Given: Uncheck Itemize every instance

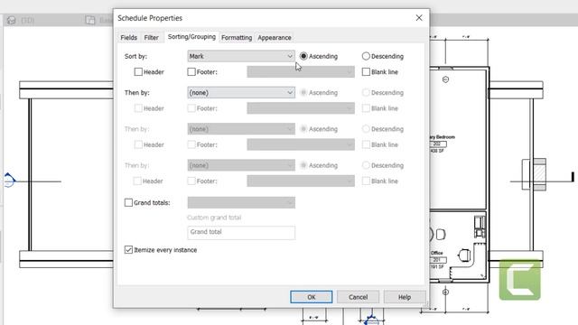Looking at the screenshot, I should pyautogui.click(x=128, y=250).
